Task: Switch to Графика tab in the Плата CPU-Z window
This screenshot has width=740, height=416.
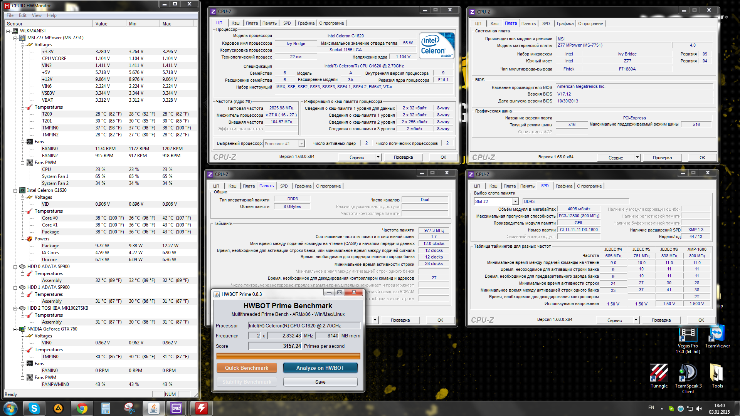Action: [565, 23]
